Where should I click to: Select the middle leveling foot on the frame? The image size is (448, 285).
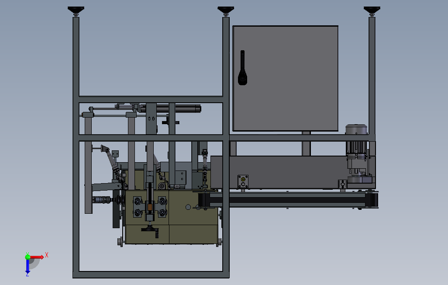pos(226,11)
